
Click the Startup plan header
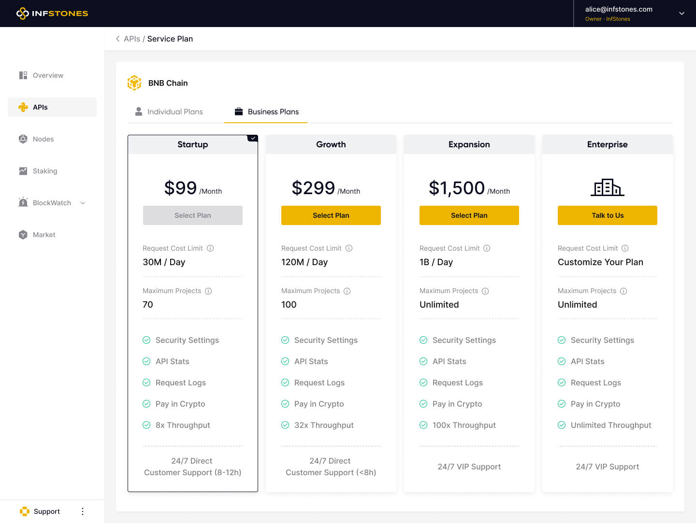pyautogui.click(x=193, y=144)
